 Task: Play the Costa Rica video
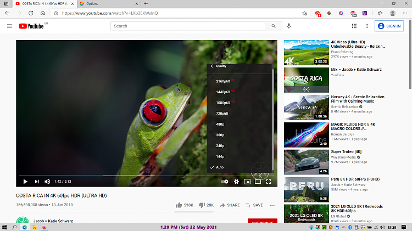pyautogui.click(x=25, y=182)
